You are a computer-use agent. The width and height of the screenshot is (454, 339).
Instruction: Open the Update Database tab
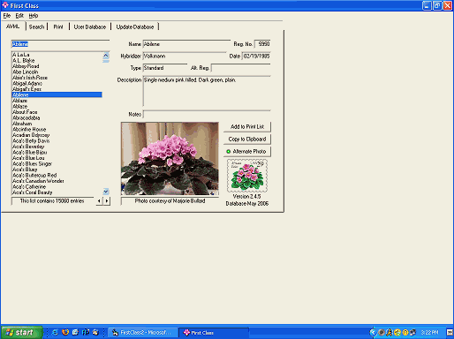coord(135,26)
